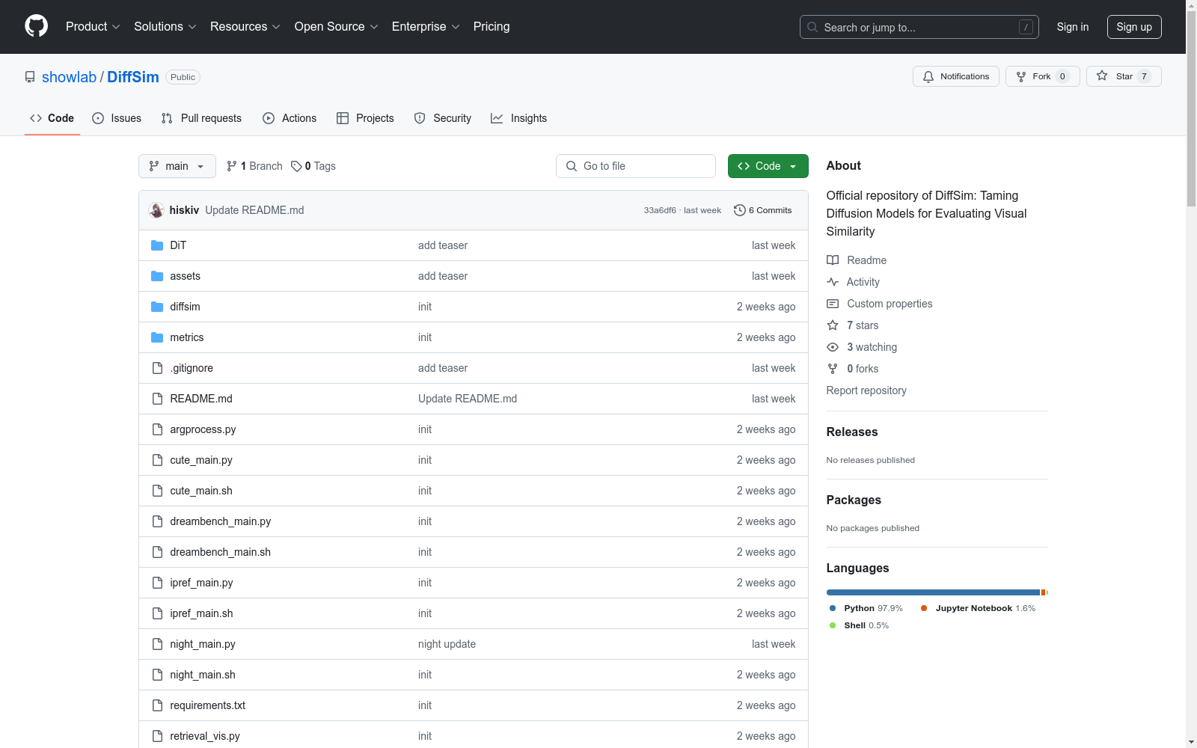Screen dimensions: 1197x748
Task: Click the Shell green language dot
Action: click(833, 625)
